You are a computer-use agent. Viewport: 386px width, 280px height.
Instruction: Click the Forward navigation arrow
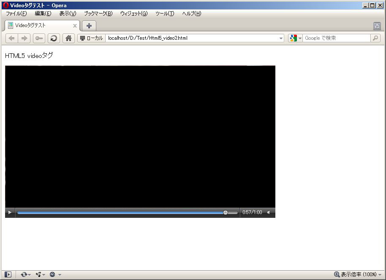tap(24, 38)
